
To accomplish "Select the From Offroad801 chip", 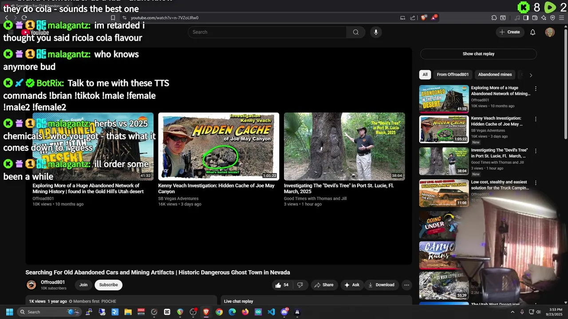I will [x=453, y=74].
